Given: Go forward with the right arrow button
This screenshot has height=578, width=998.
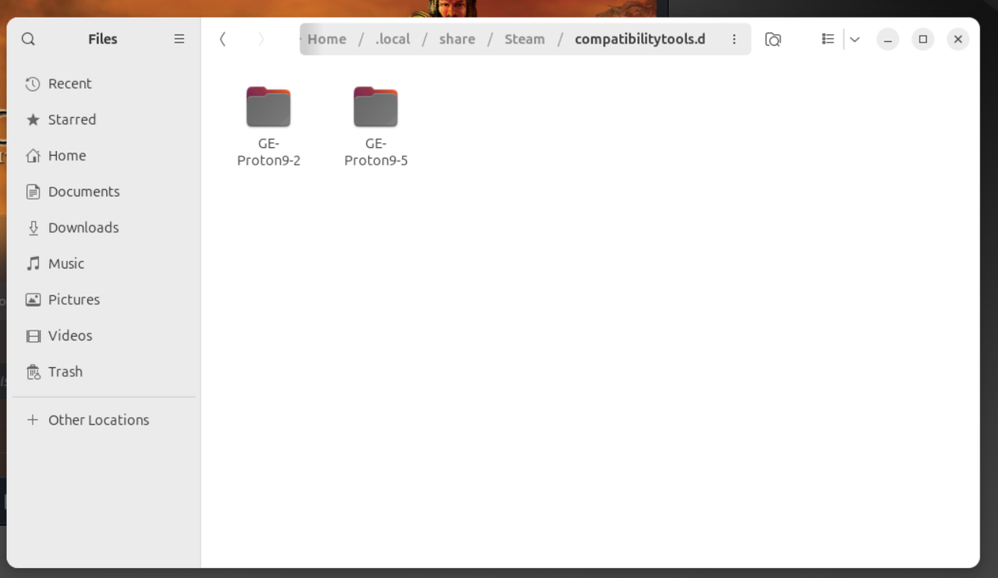Looking at the screenshot, I should [261, 39].
